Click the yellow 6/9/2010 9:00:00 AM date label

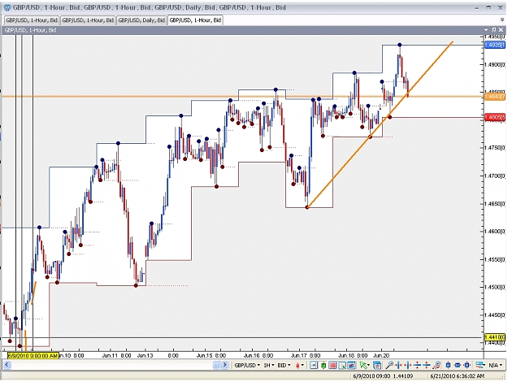click(33, 356)
